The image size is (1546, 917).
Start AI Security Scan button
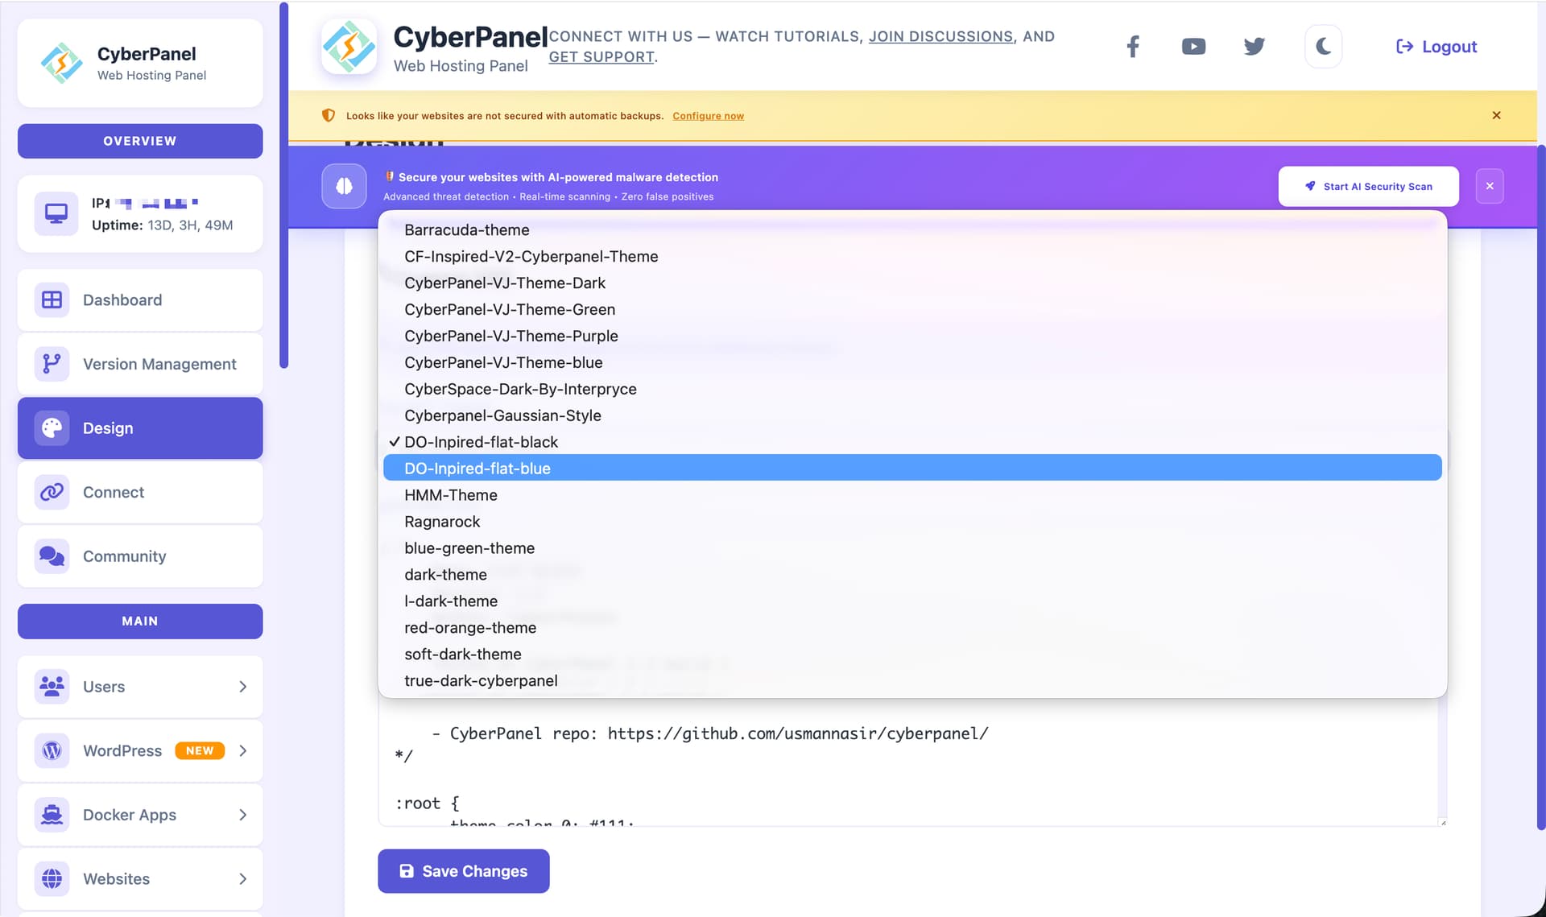(1368, 186)
